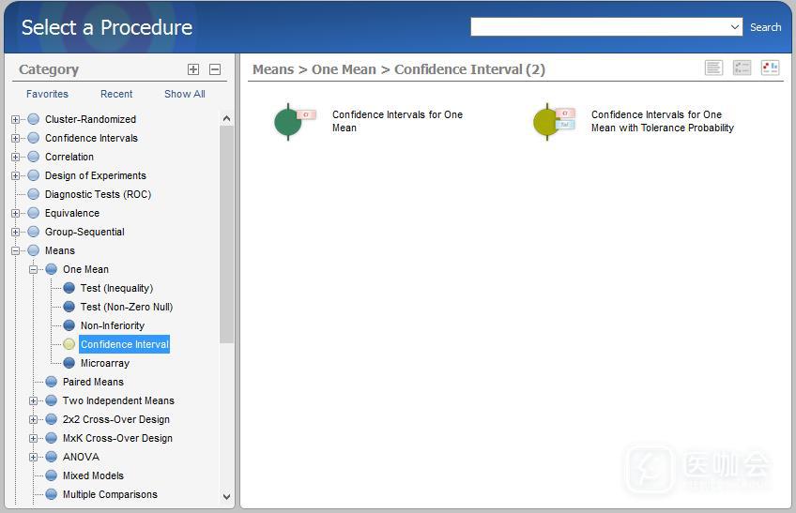Open the One Mean with Tolerance Probability icon
The height and width of the screenshot is (513, 796).
tap(548, 122)
